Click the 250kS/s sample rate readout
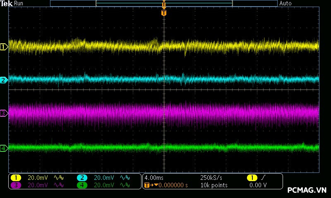This screenshot has width=331, height=198. coord(211,178)
